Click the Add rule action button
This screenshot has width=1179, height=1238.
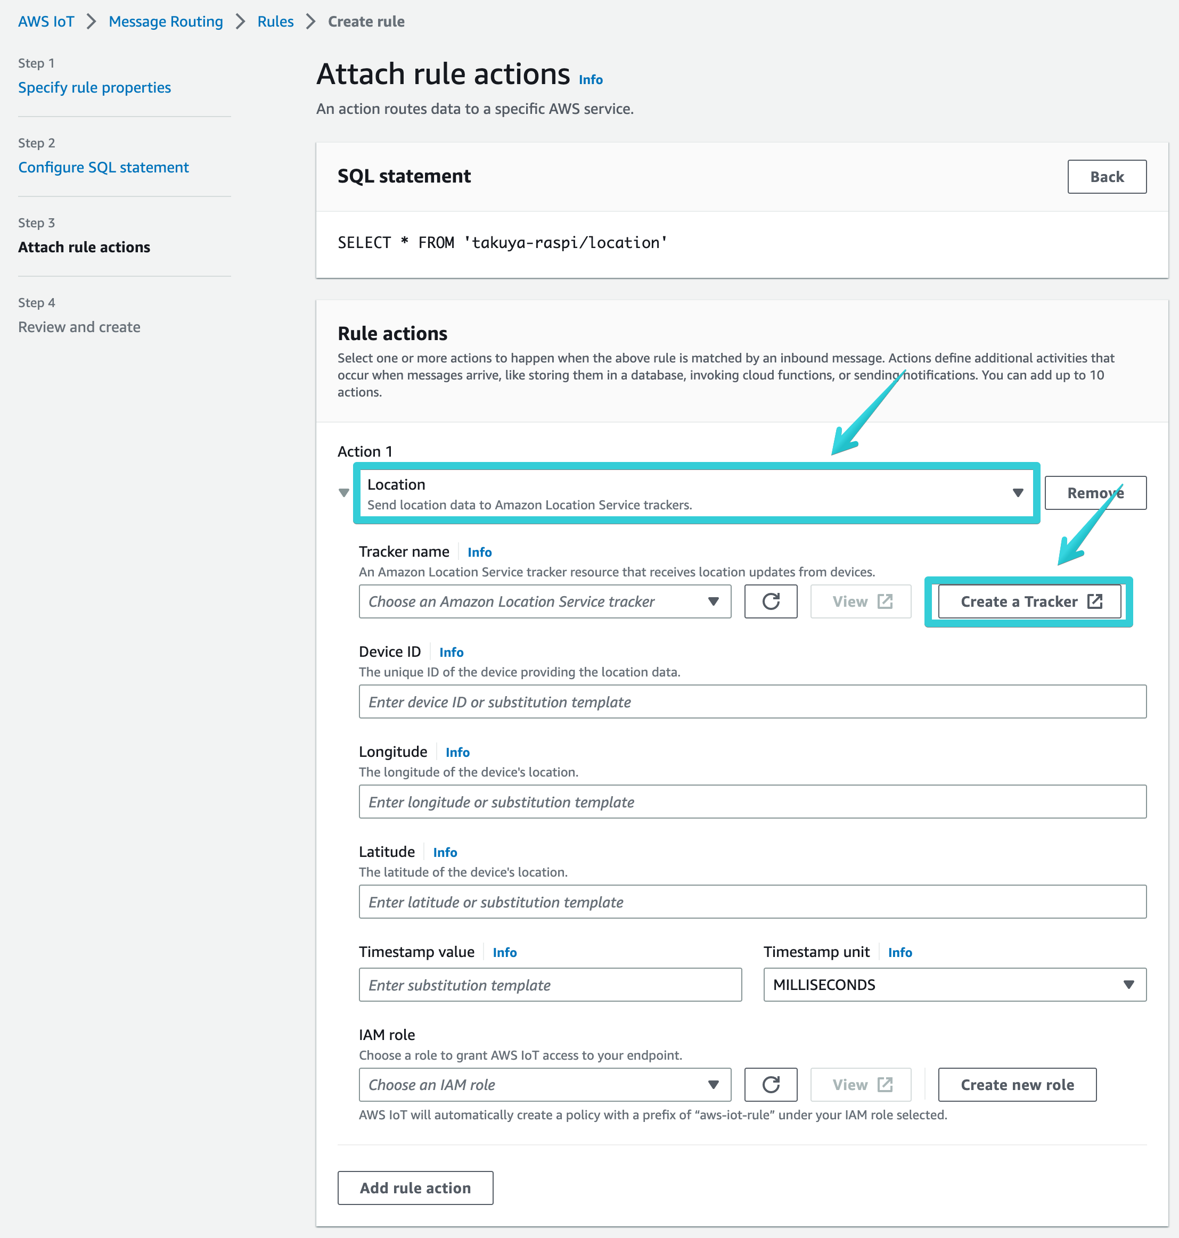coord(415,1188)
